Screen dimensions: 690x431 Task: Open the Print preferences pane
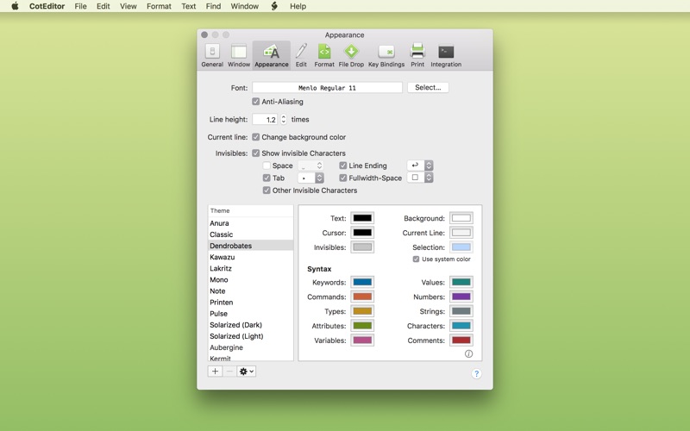click(417, 55)
